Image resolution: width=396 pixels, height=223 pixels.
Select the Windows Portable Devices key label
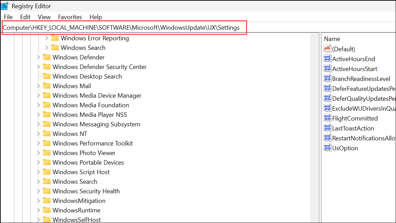point(88,163)
